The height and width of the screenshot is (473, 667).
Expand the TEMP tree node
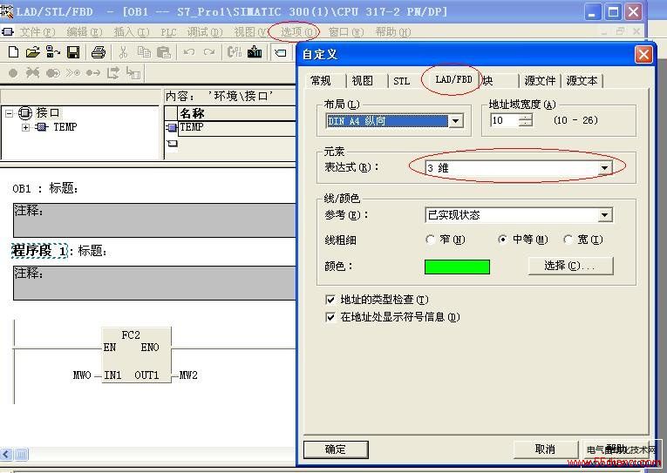[25, 127]
